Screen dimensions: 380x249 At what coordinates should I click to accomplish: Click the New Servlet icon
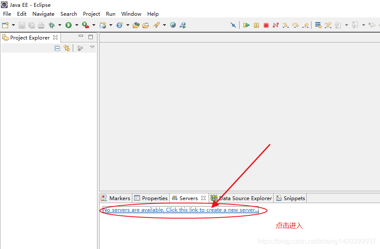(120, 25)
